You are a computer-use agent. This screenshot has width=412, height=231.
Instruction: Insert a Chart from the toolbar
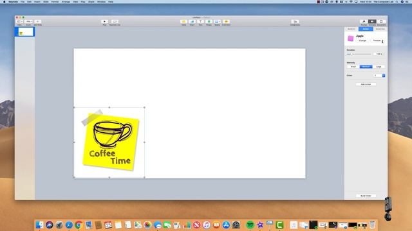coord(192,22)
